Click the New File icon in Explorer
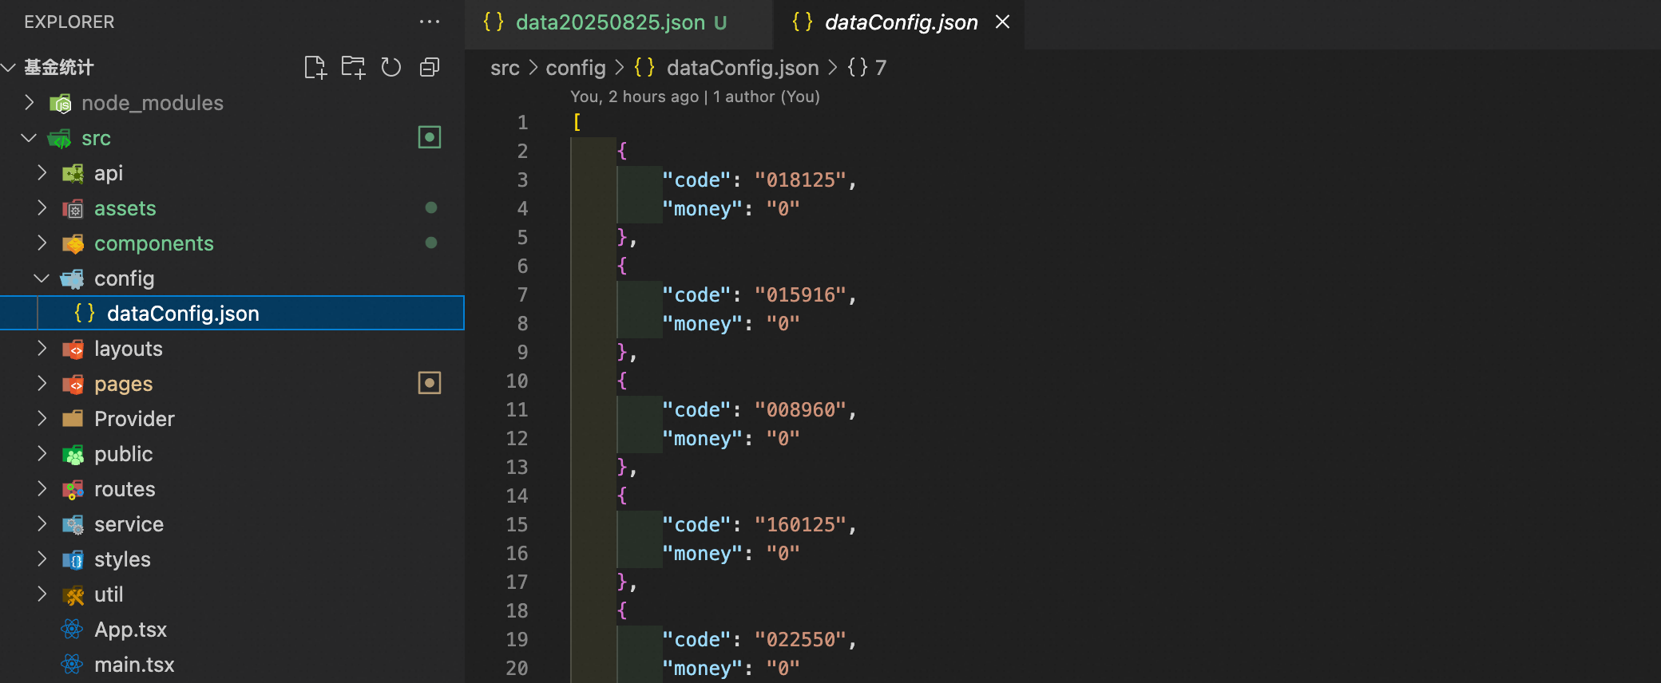The width and height of the screenshot is (1661, 683). click(x=315, y=68)
